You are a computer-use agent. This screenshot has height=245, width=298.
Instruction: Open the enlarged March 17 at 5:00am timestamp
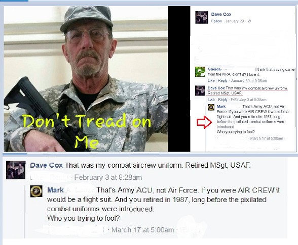pyautogui.click(x=143, y=230)
